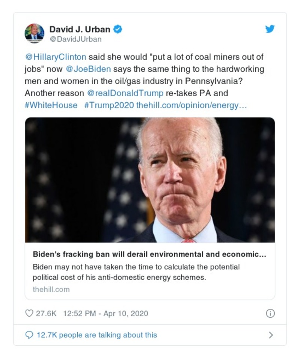Click the tweet info circle icon
The image size is (300, 360).
[270, 313]
